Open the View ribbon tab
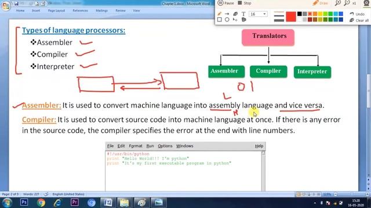Screen dimensions: 371x208 click(136, 10)
